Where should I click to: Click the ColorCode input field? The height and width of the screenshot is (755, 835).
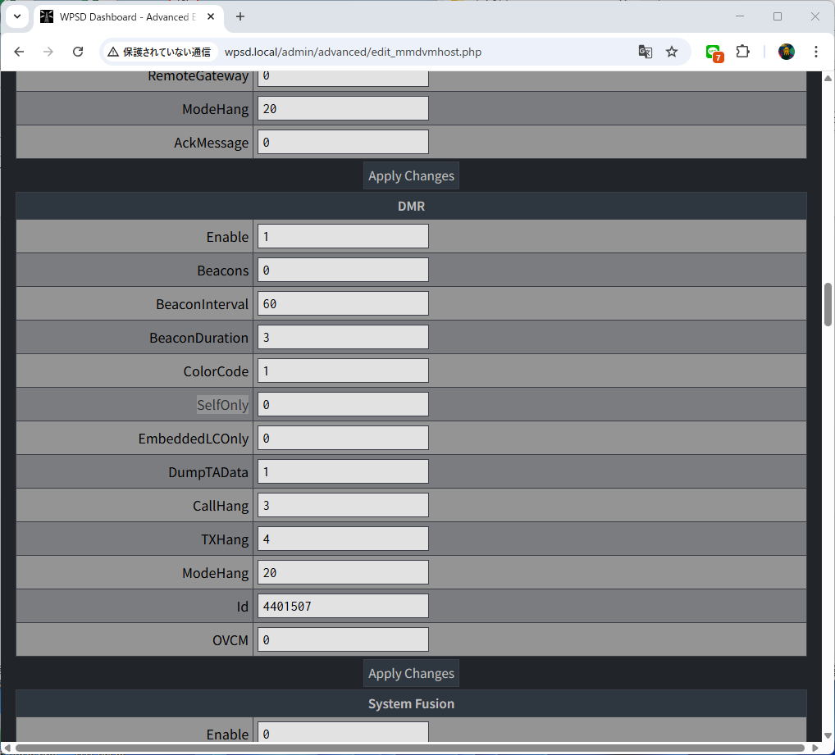point(343,371)
